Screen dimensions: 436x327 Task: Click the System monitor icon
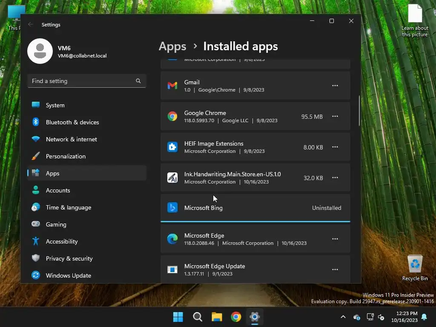[36, 105]
